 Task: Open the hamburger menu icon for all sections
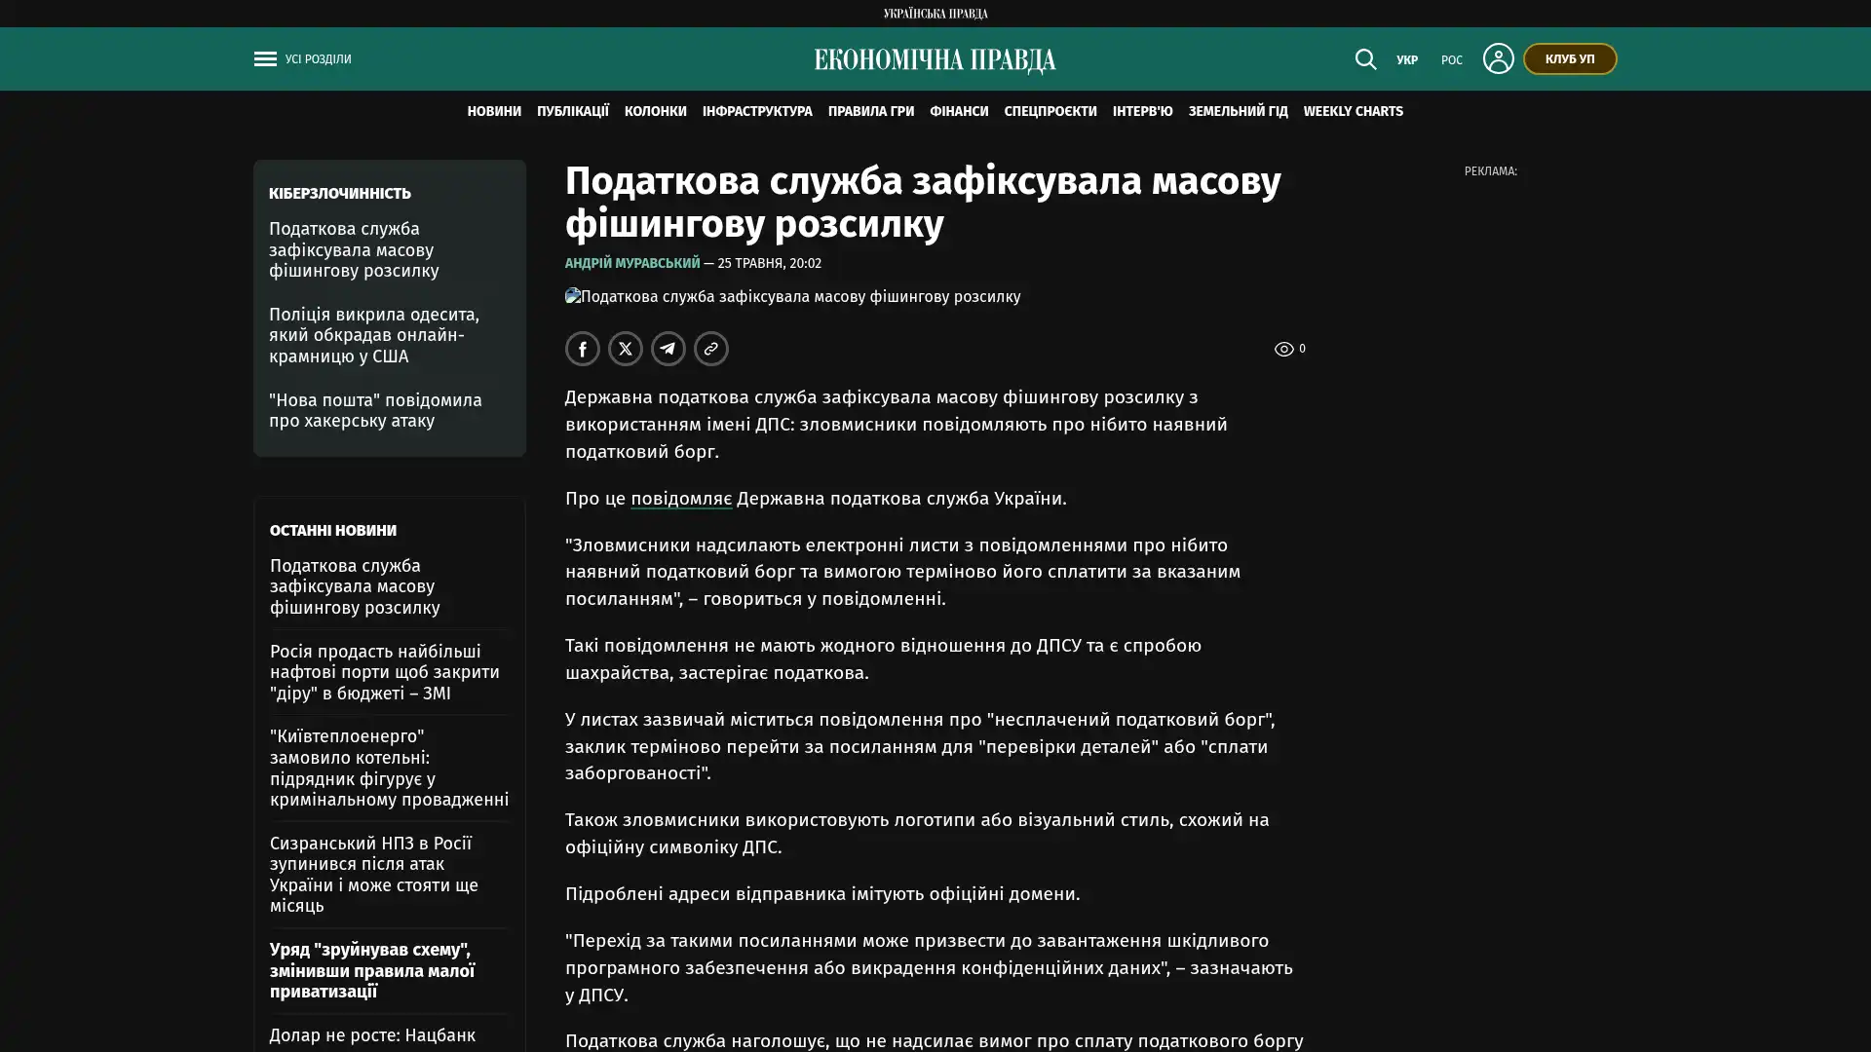(265, 59)
